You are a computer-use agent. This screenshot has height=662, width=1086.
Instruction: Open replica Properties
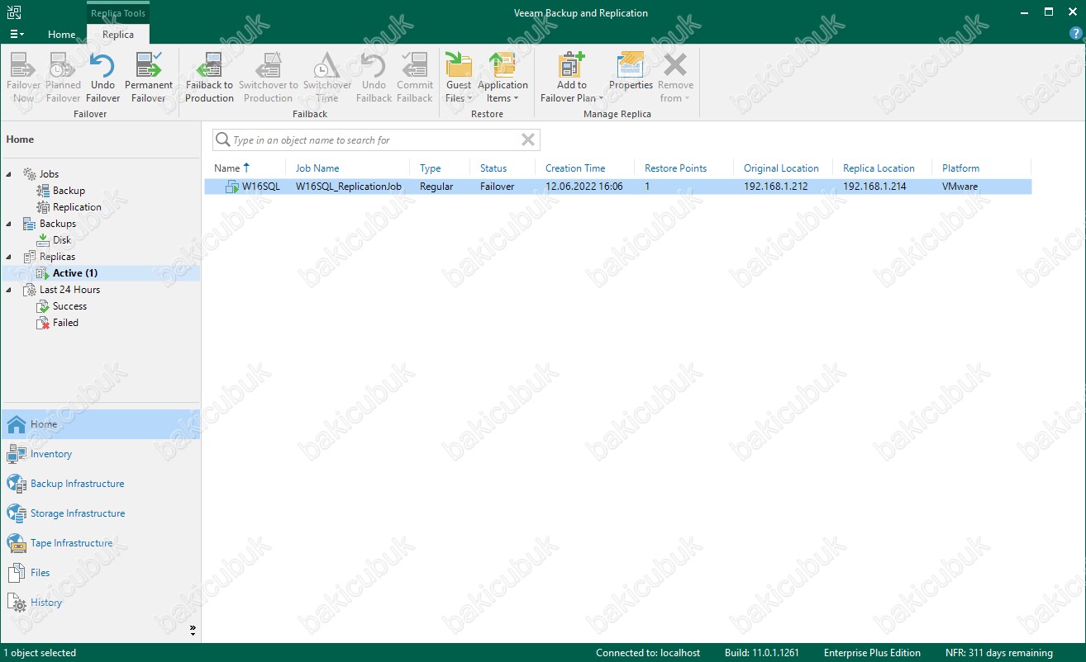point(631,72)
